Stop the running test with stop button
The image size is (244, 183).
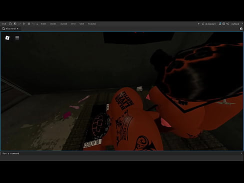29,24
